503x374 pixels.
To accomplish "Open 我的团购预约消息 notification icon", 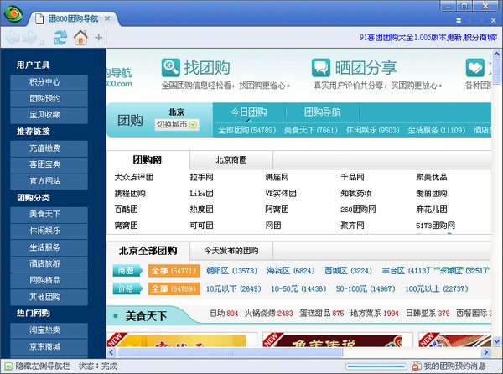I will click(417, 366).
